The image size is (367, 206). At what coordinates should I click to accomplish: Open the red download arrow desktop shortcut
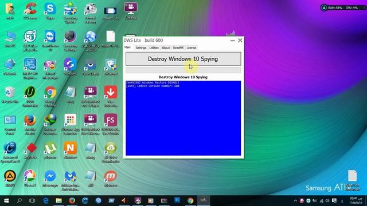(111, 97)
